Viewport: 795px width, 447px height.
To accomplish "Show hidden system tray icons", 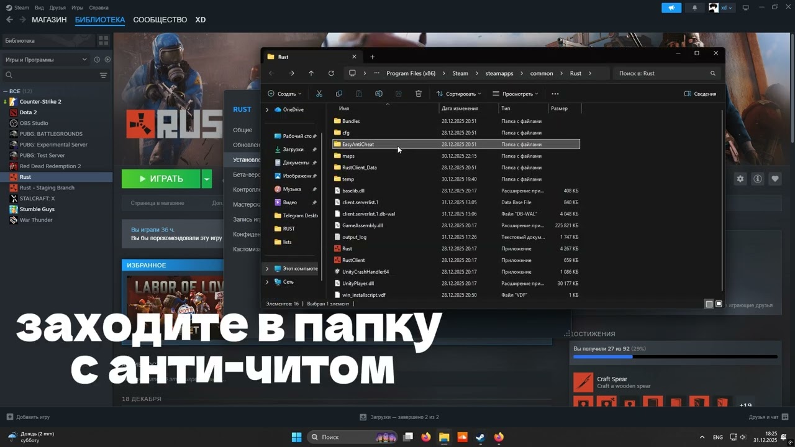I will coord(702,437).
